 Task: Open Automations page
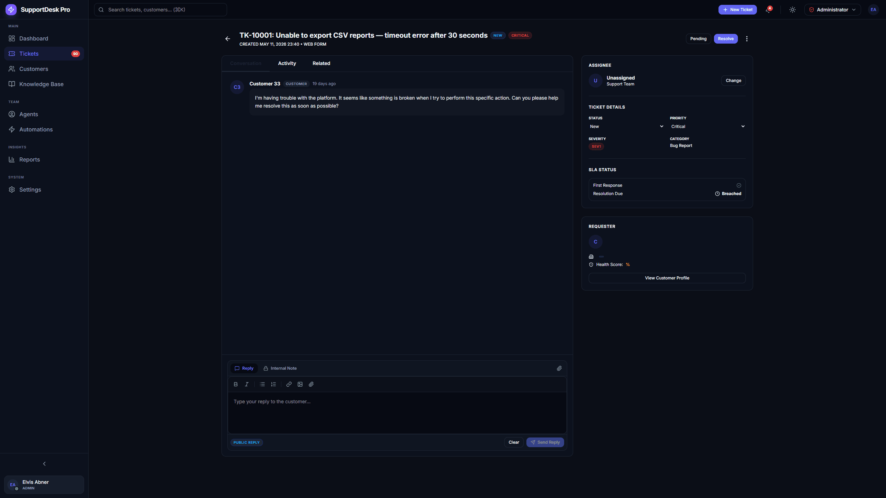point(44,129)
